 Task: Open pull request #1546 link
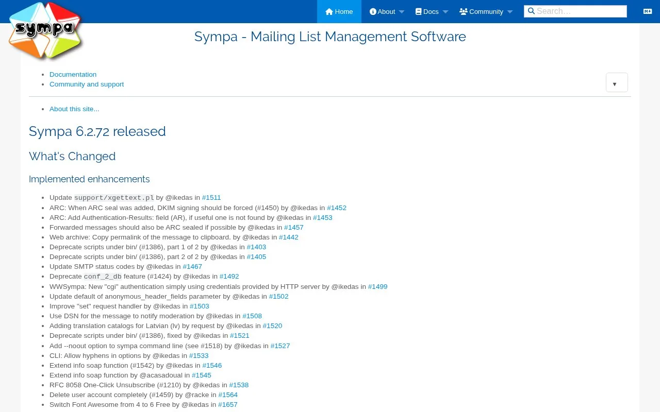[212, 366]
